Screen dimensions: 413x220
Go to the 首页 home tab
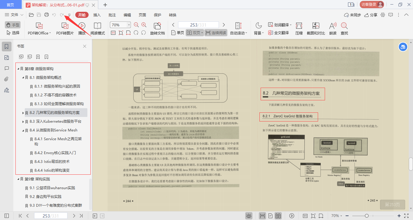(x=10, y=5)
